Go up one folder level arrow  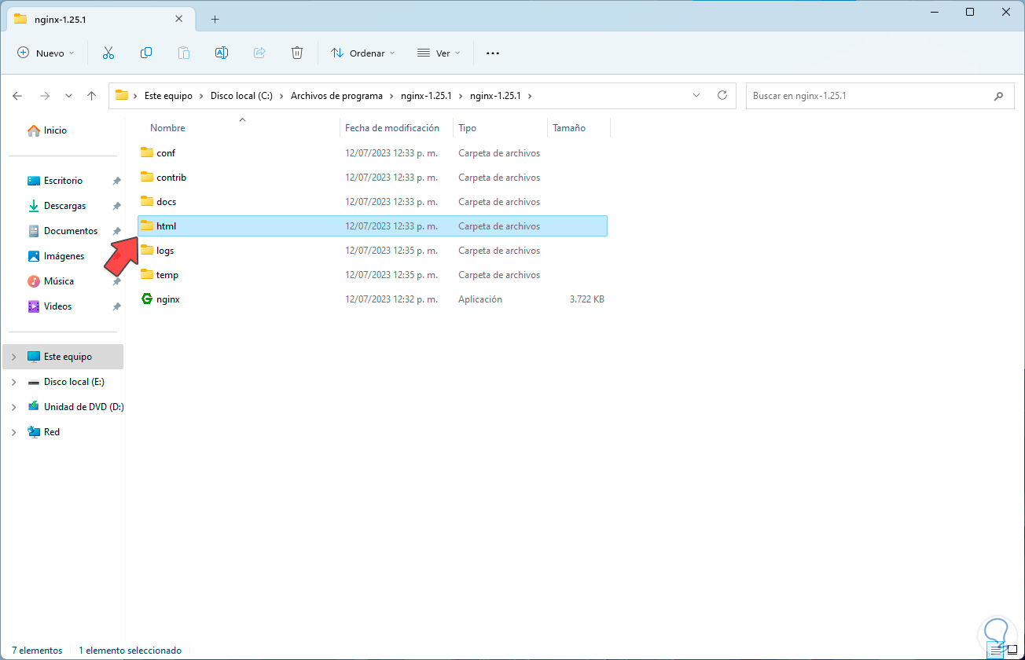91,96
